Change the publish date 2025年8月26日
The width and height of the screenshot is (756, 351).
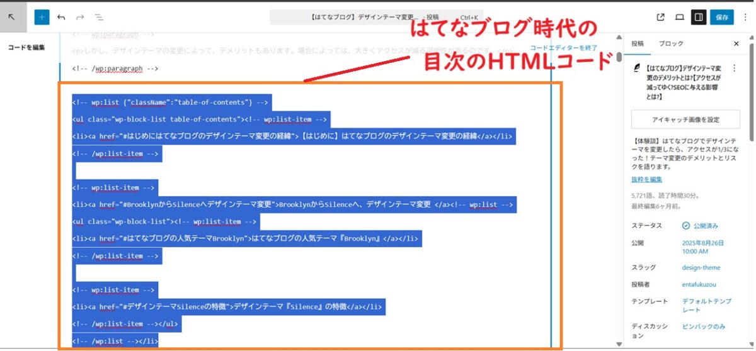703,247
